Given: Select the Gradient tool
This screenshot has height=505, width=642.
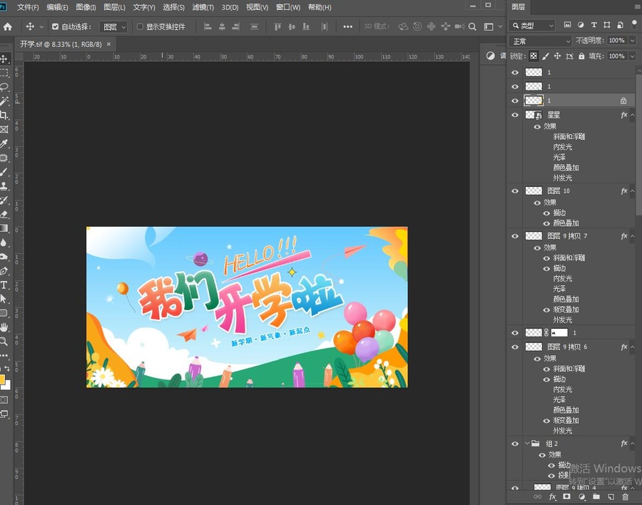Looking at the screenshot, I should (4, 228).
